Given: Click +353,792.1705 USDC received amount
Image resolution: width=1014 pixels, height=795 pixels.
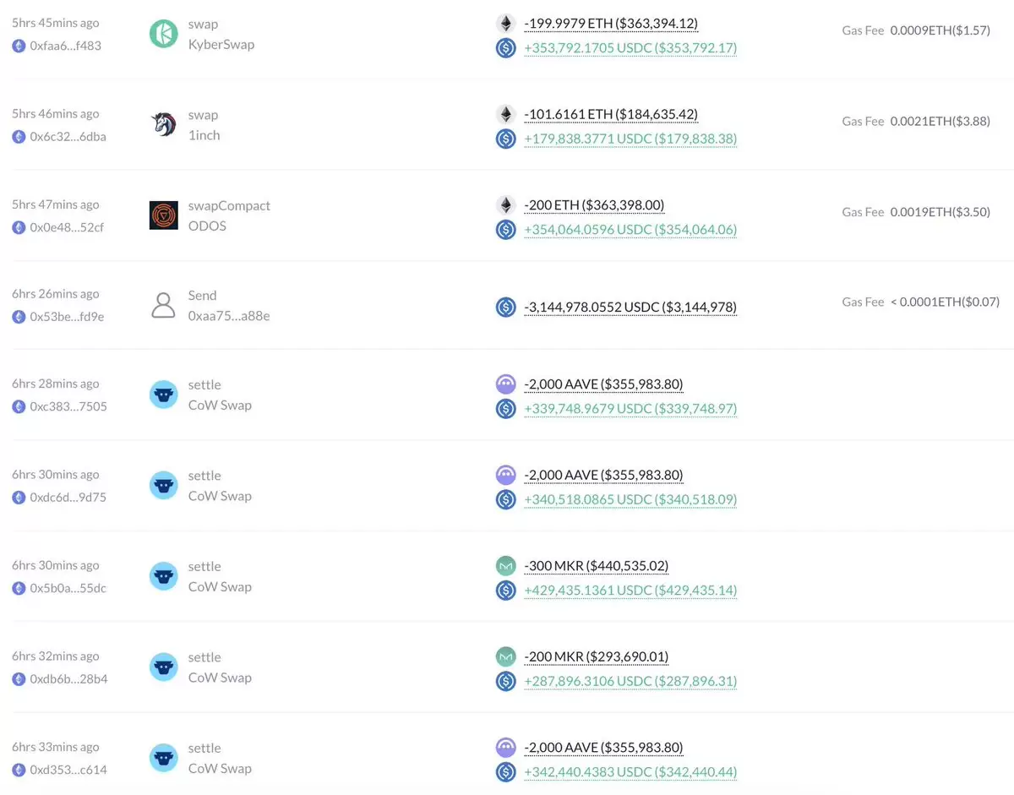Looking at the screenshot, I should click(x=630, y=48).
